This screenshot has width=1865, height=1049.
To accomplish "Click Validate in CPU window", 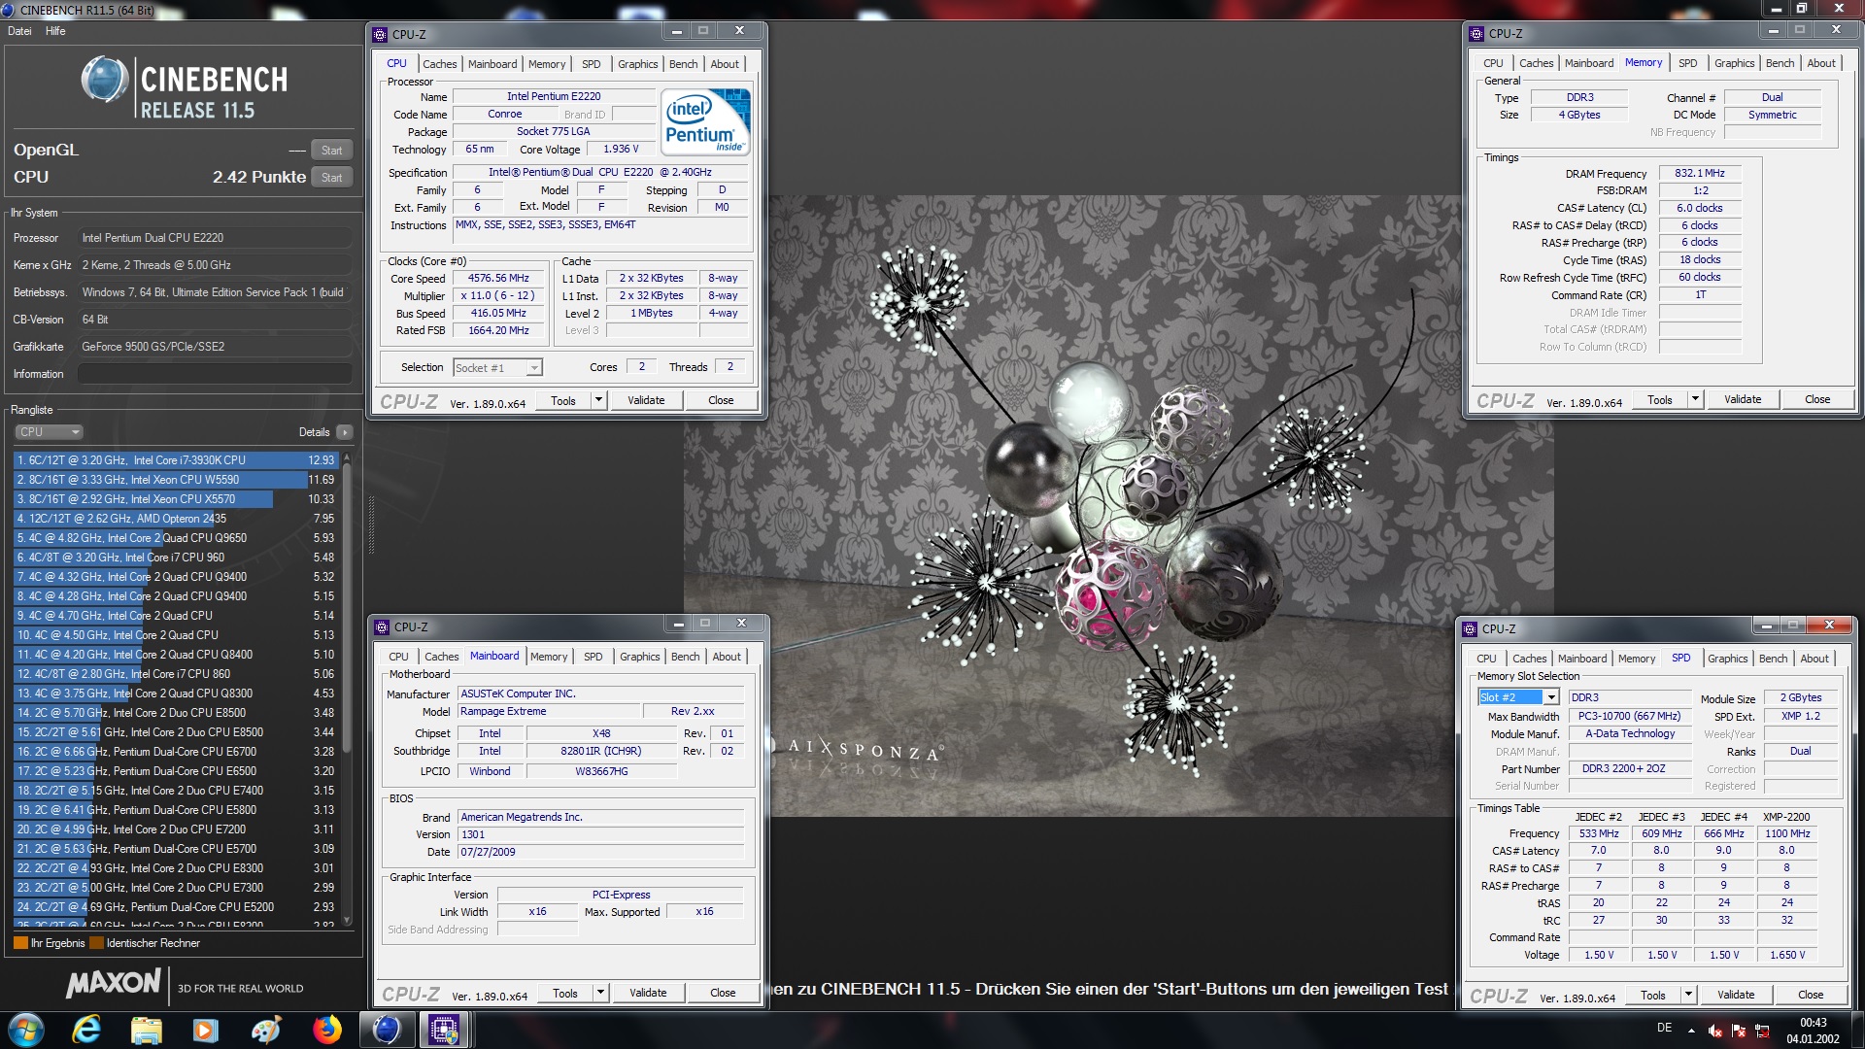I will point(646,400).
